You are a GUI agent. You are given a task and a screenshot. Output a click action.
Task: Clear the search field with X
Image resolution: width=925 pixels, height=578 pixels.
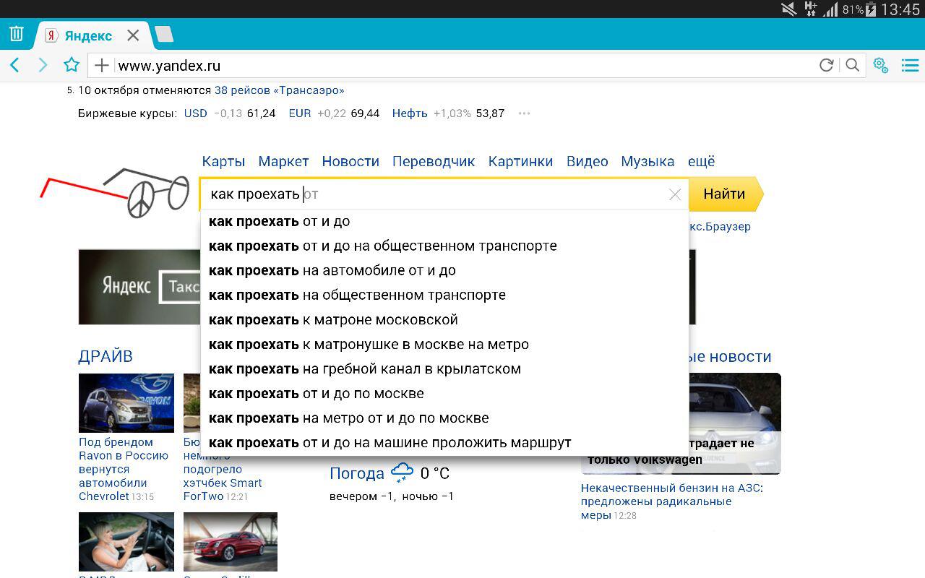click(675, 194)
